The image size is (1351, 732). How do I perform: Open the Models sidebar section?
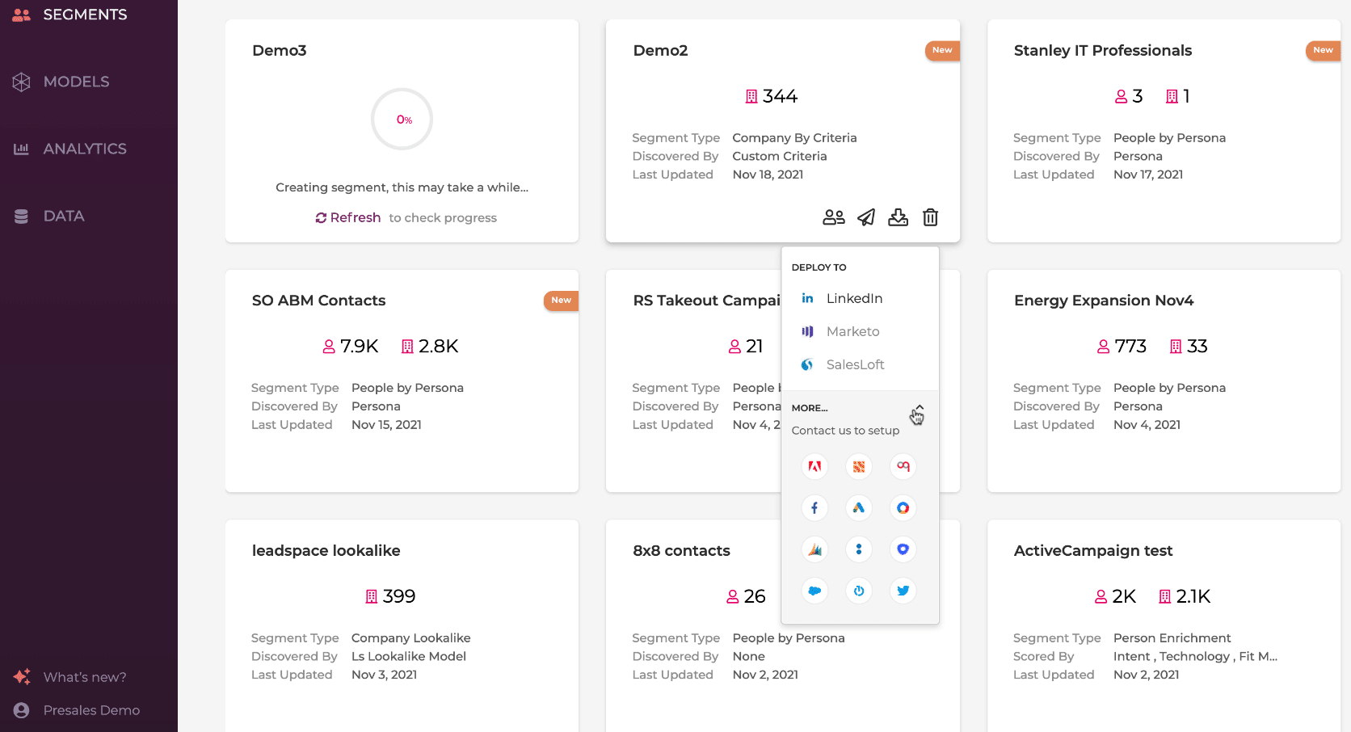tap(76, 82)
